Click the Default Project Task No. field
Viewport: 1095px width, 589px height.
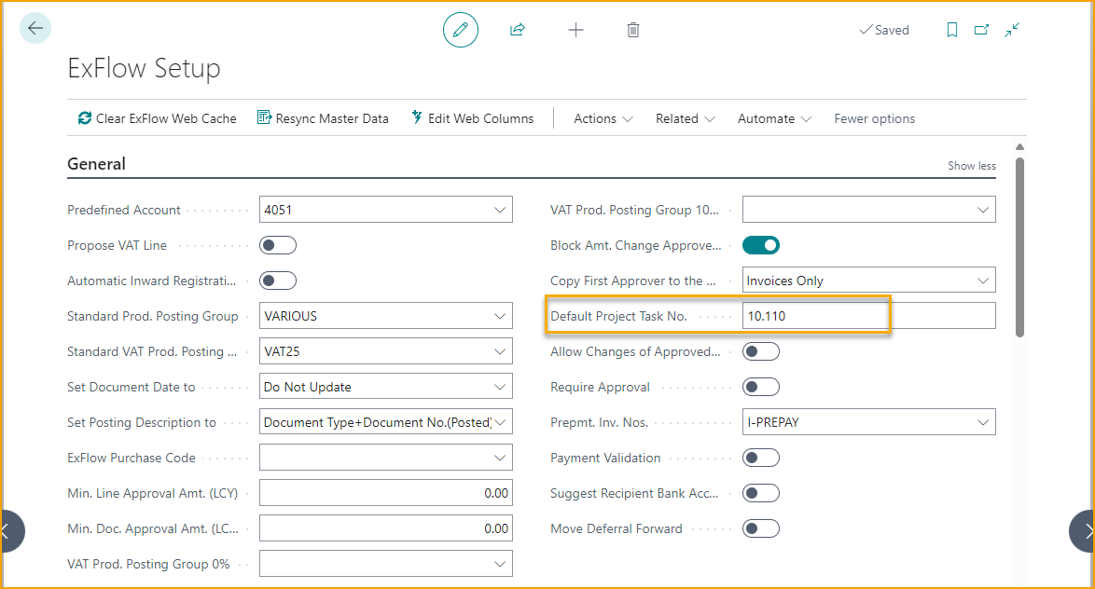867,316
